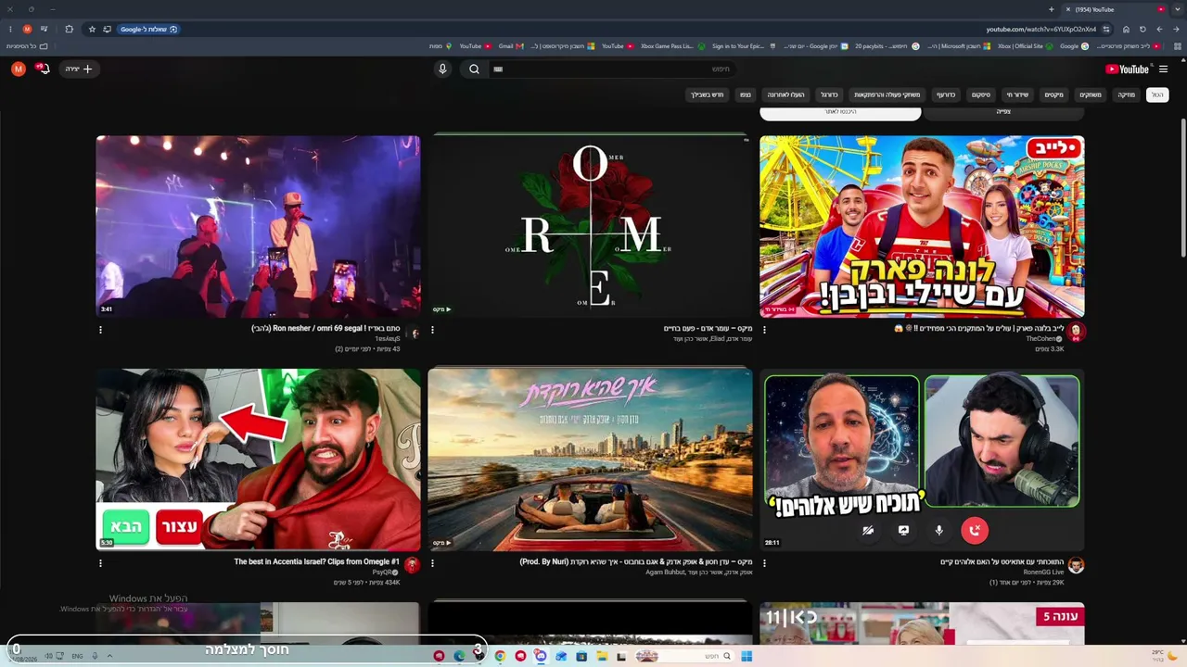Select the חדש בשבילך filter chip

coord(707,94)
